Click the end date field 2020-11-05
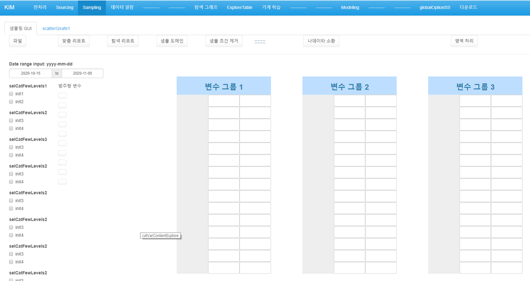This screenshot has height=281, width=530. pyautogui.click(x=83, y=73)
